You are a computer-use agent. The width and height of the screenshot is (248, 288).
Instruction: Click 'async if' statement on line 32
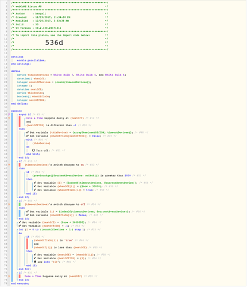25,115
